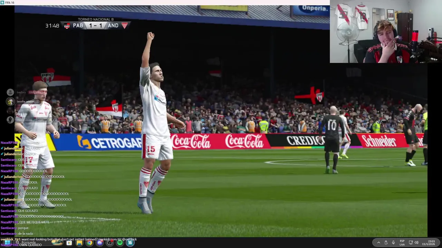Click the streamer webcam feed

[386, 31]
